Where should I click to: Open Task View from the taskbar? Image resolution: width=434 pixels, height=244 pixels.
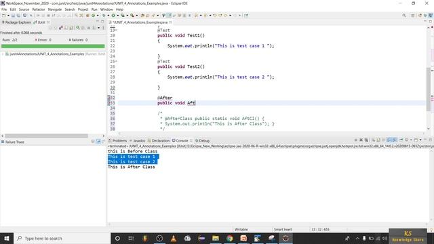[131, 238]
